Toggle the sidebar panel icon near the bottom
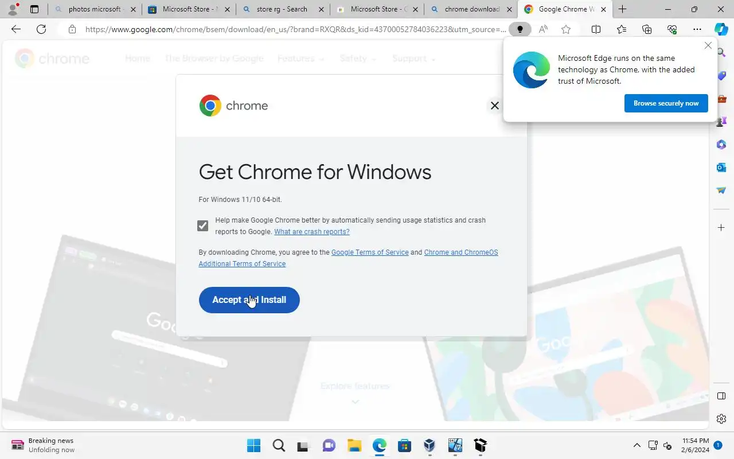 coord(721,396)
